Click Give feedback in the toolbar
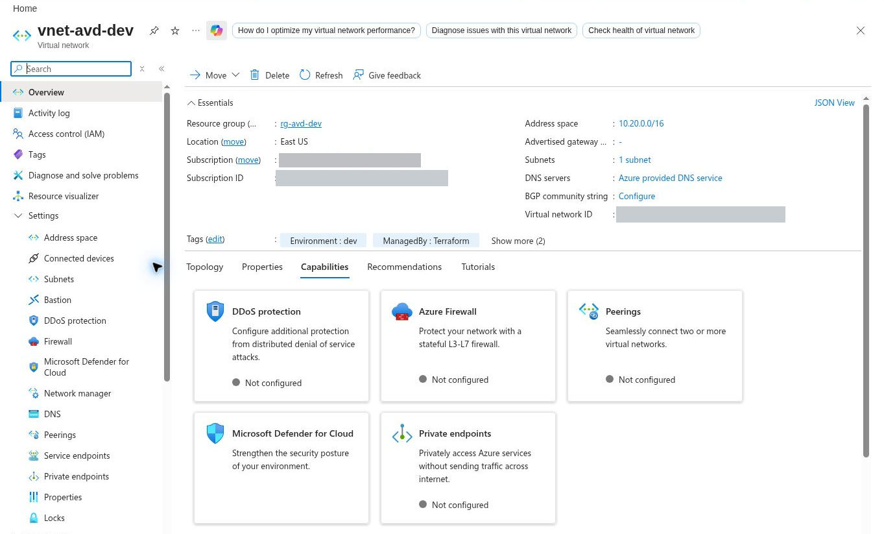Screen dimensions: 884x534 (x=387, y=75)
